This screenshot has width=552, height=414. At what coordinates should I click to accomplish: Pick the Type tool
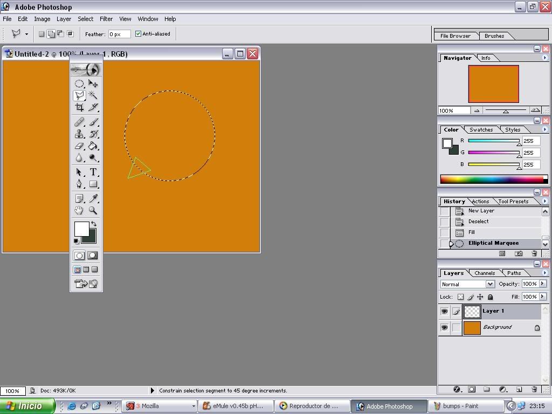93,172
